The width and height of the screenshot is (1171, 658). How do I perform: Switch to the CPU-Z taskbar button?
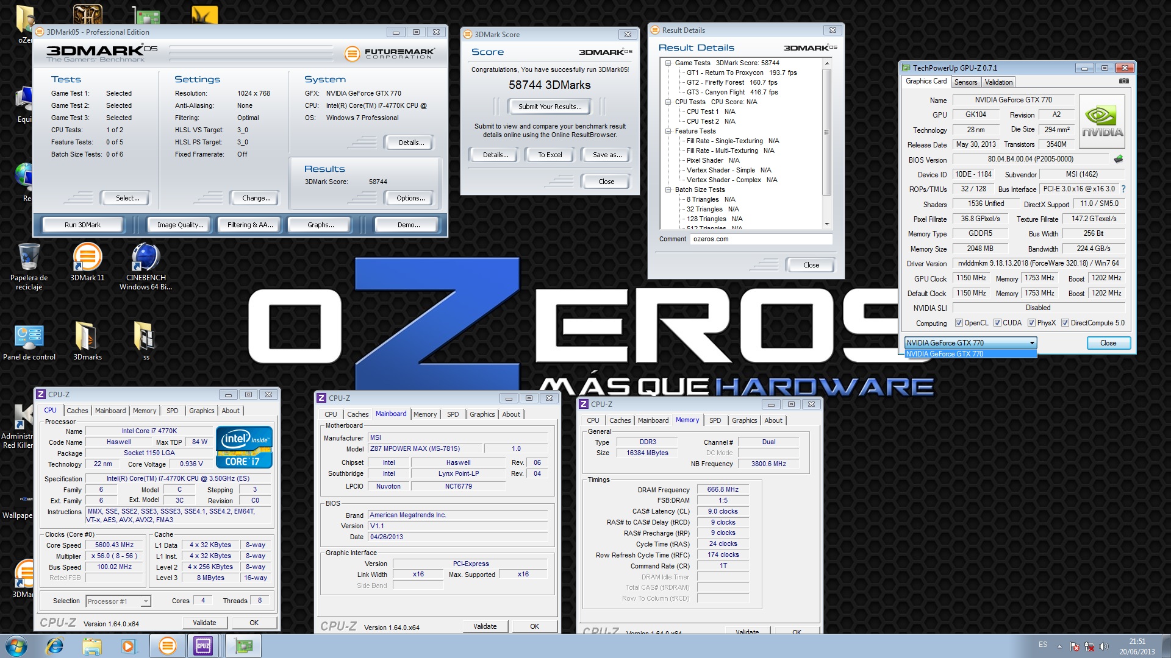click(x=203, y=646)
